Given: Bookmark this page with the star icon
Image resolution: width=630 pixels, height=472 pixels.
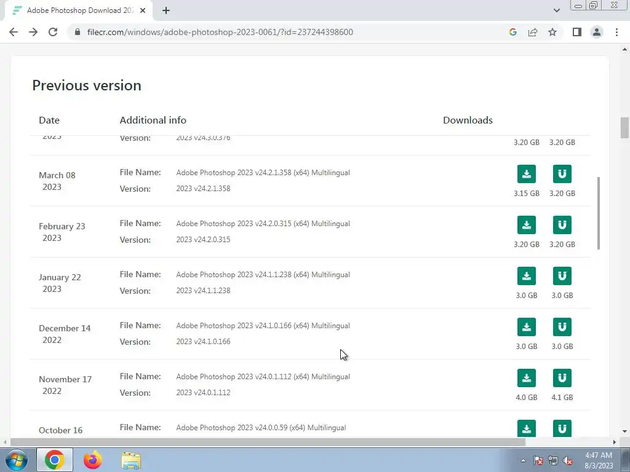Looking at the screenshot, I should point(552,32).
